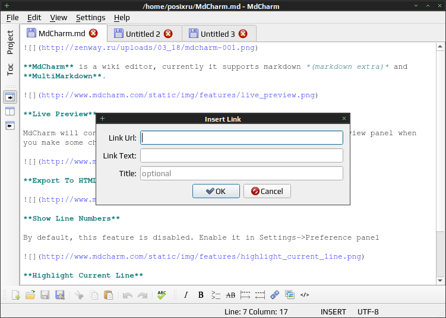The image size is (446, 318).
Task: Click the INSERT mode indicator
Action: pos(333,311)
